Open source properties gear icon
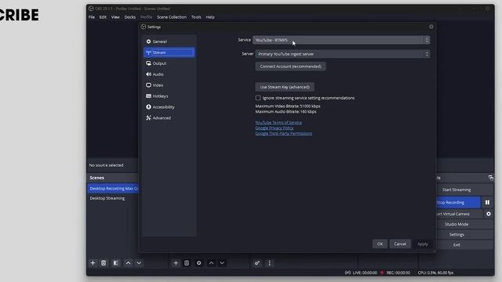The height and width of the screenshot is (282, 502). (x=198, y=263)
